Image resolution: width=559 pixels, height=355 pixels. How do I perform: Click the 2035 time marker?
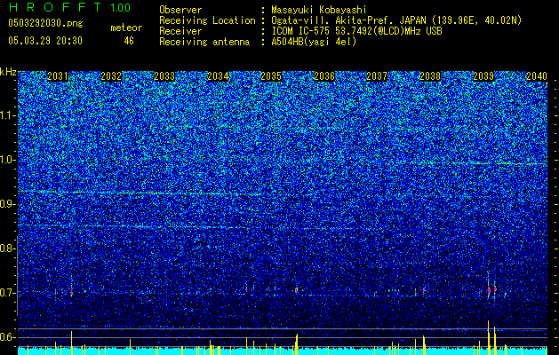coord(271,76)
